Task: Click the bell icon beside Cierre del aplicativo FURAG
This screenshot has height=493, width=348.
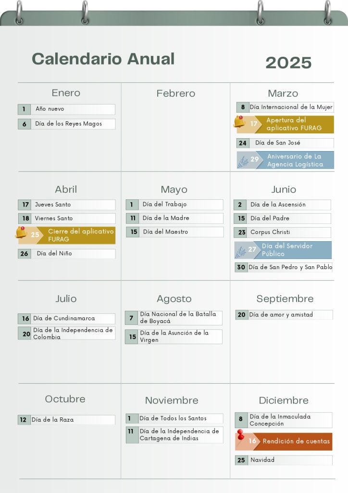Action: (x=21, y=233)
